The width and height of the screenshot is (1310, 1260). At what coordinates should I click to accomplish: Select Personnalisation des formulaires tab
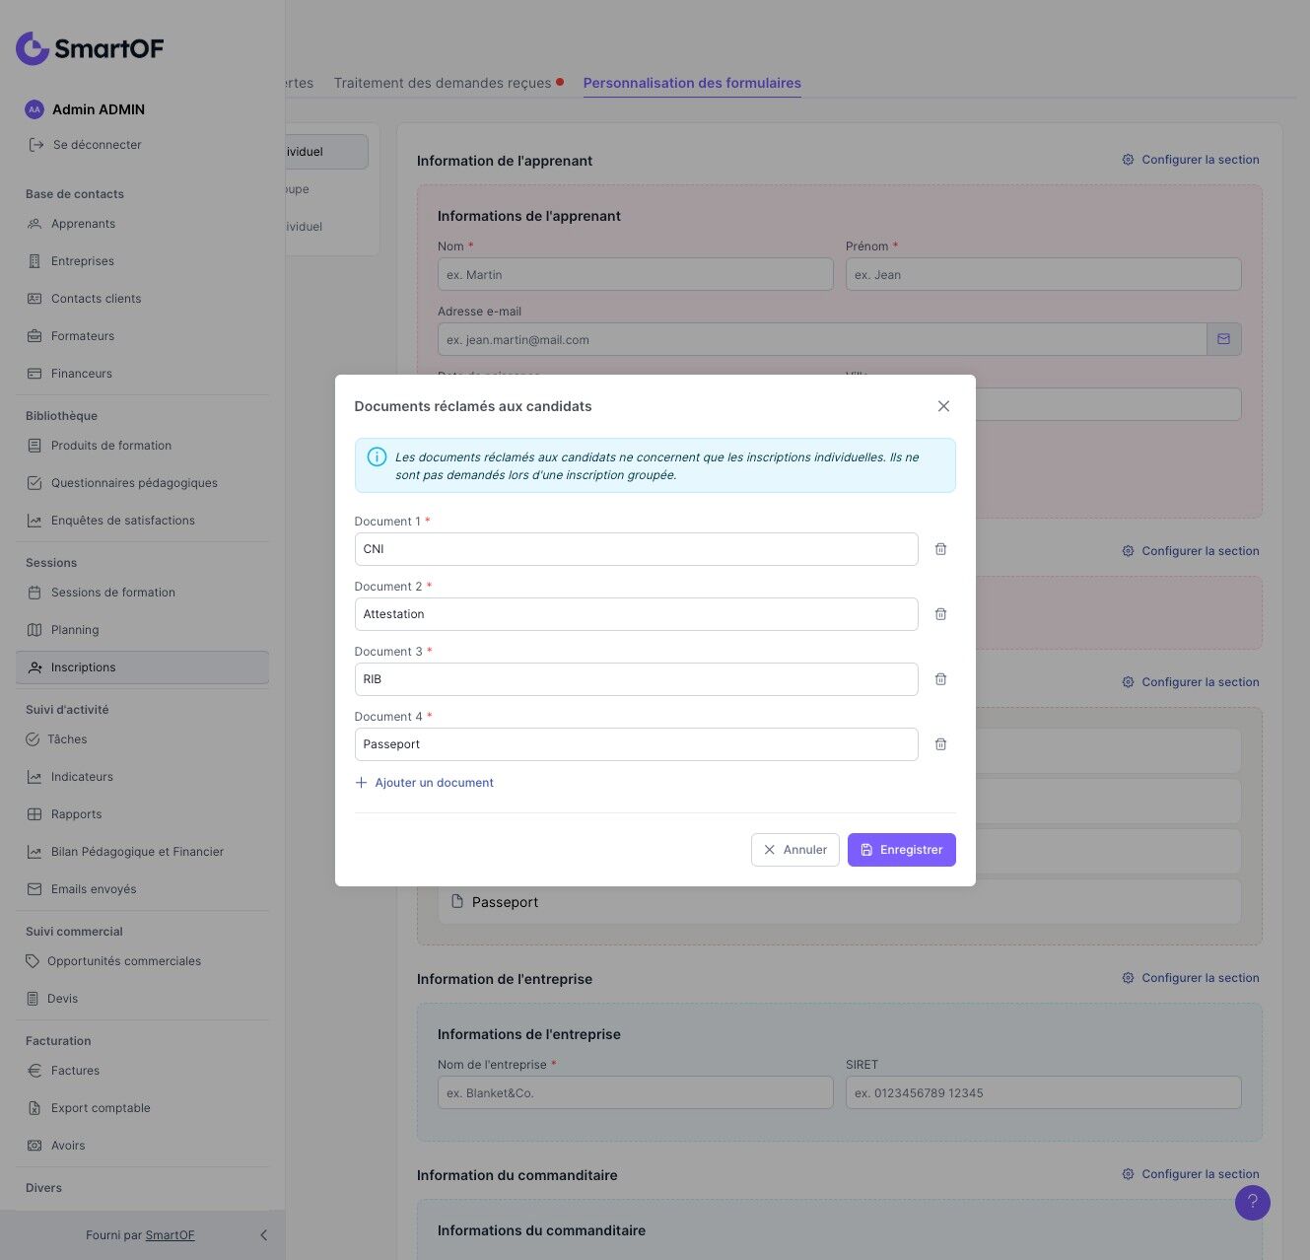(x=692, y=83)
